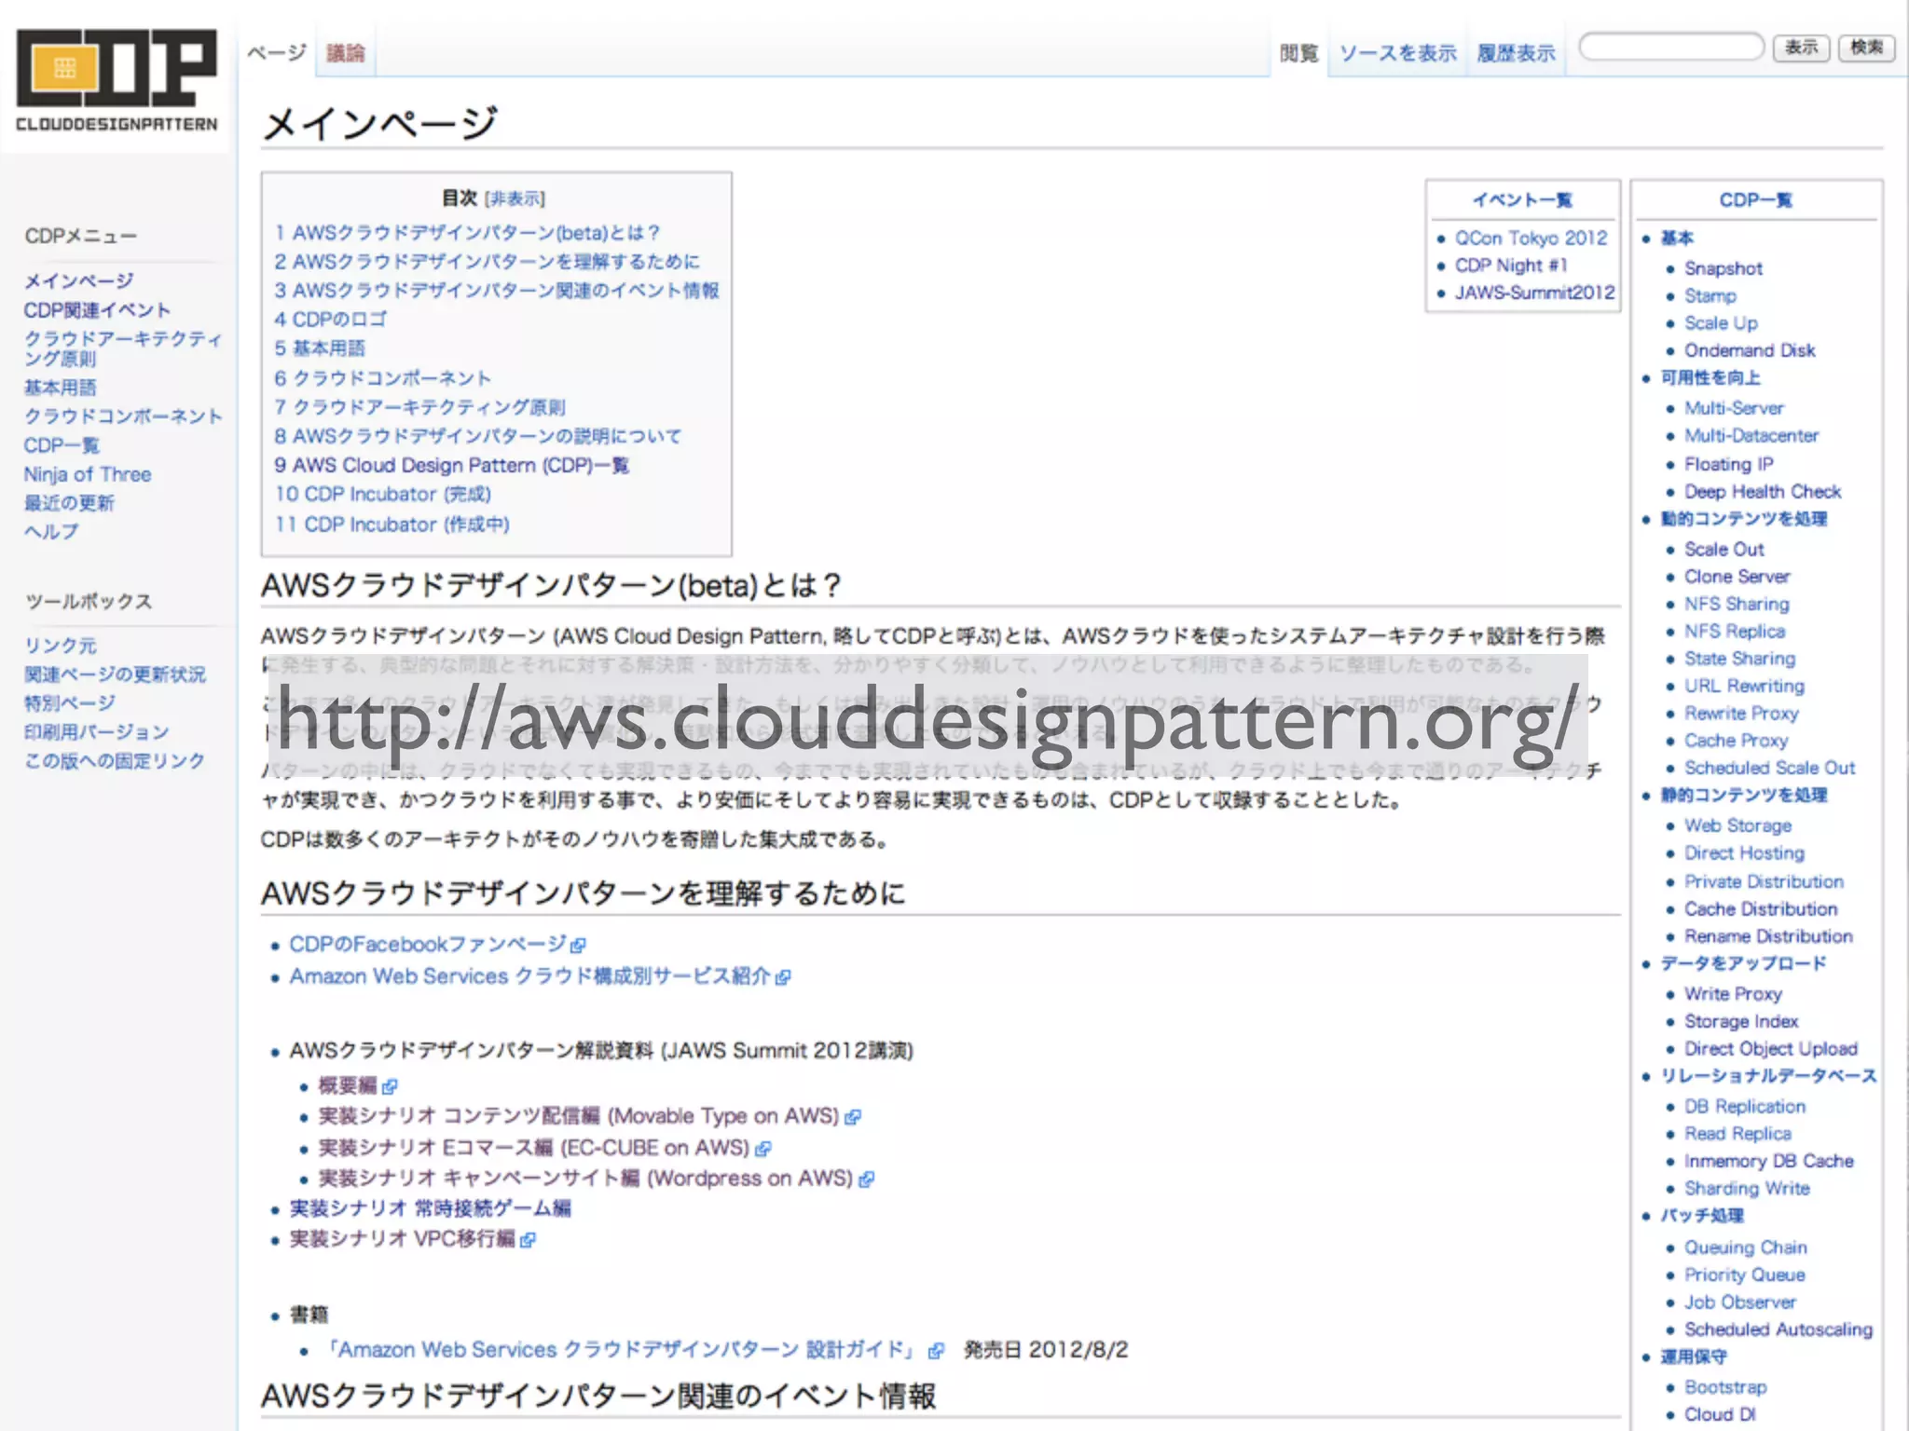The width and height of the screenshot is (1909, 1431).
Task: Open the Floating IP pattern link
Action: coord(1729,464)
